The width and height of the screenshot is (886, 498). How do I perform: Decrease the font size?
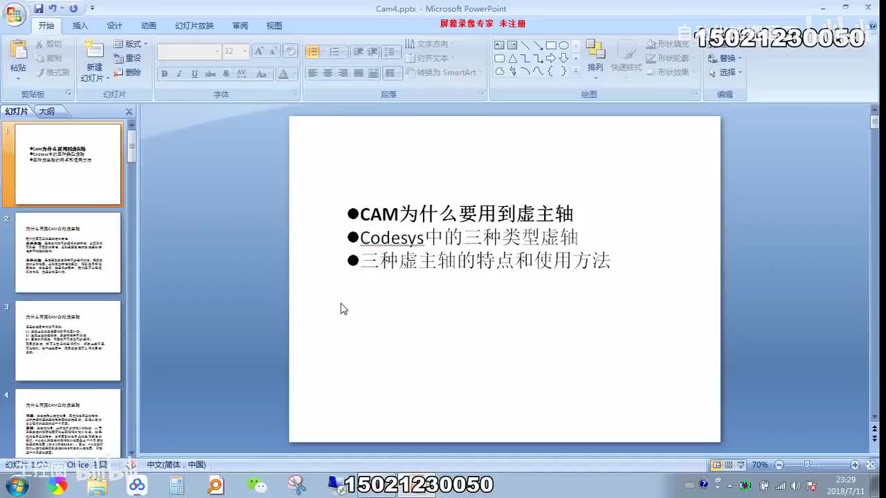click(x=273, y=51)
